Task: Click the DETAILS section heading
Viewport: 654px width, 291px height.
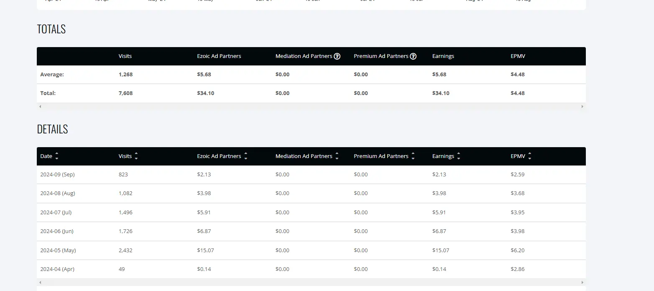Action: pyautogui.click(x=52, y=129)
